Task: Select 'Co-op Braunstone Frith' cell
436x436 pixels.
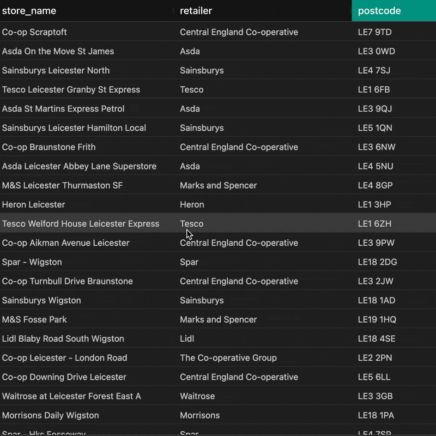Action: [x=49, y=147]
